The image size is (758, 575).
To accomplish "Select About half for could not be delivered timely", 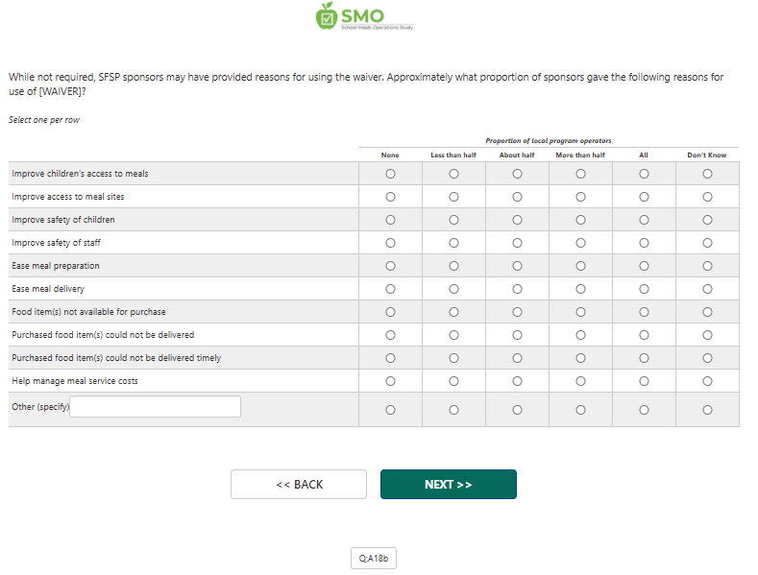I will click(517, 358).
